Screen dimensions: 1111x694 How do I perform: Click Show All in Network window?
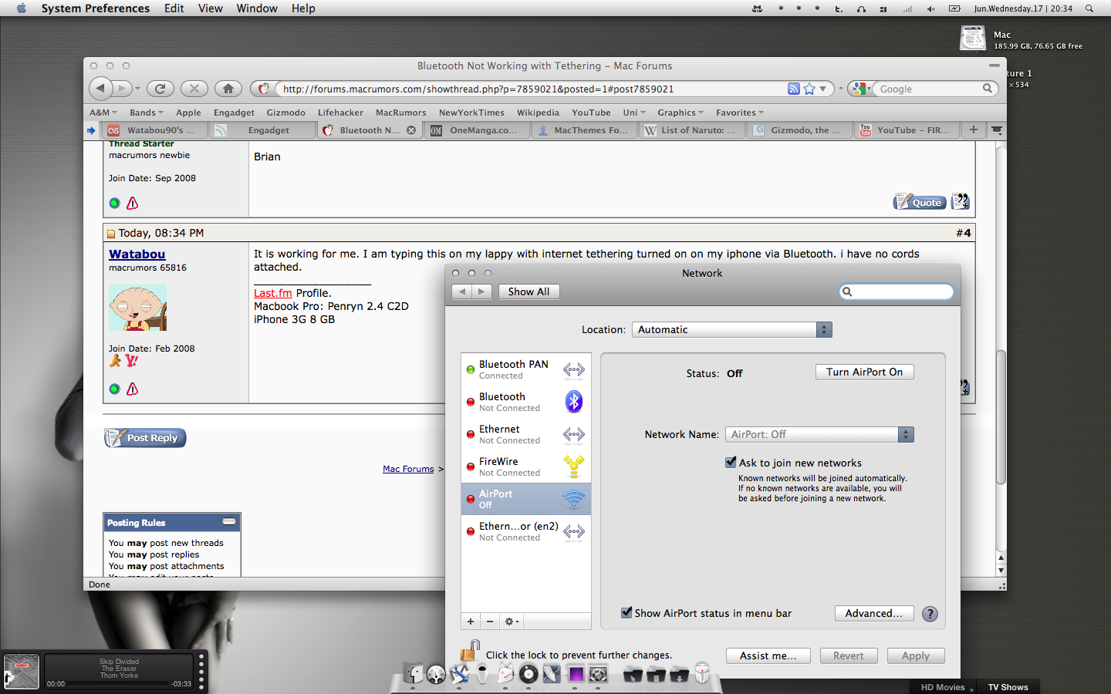click(528, 291)
